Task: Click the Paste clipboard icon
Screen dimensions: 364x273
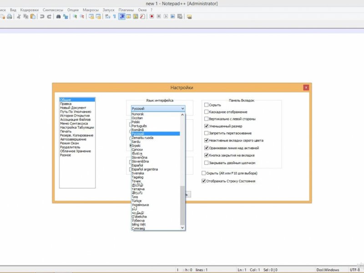Action: pos(33,16)
